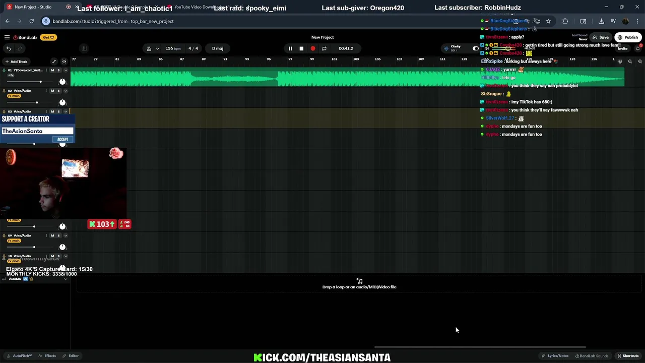The width and height of the screenshot is (645, 363).
Task: Reload the browser page
Action: (x=31, y=21)
